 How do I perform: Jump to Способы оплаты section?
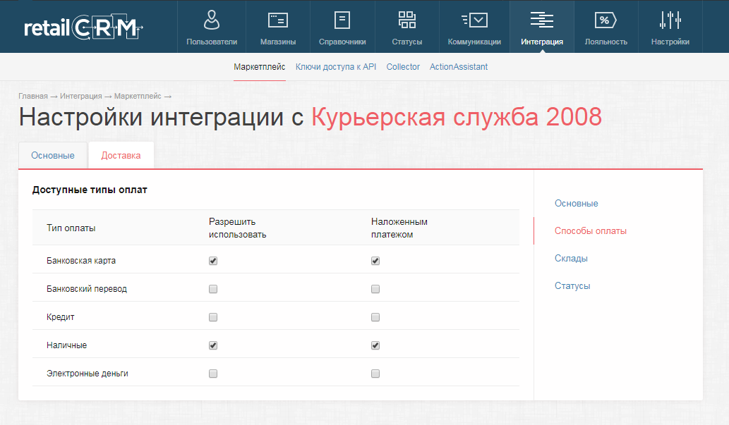coord(591,231)
